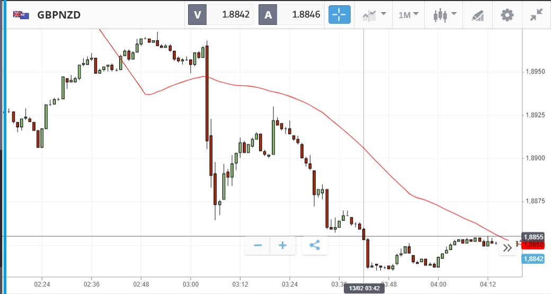Image resolution: width=551 pixels, height=294 pixels.
Task: Jump to latest candle with double-arrow
Action: pyautogui.click(x=506, y=247)
